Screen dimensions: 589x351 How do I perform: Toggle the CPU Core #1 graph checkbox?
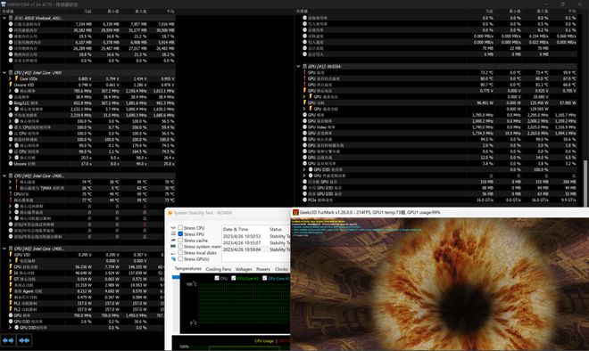tap(234, 278)
